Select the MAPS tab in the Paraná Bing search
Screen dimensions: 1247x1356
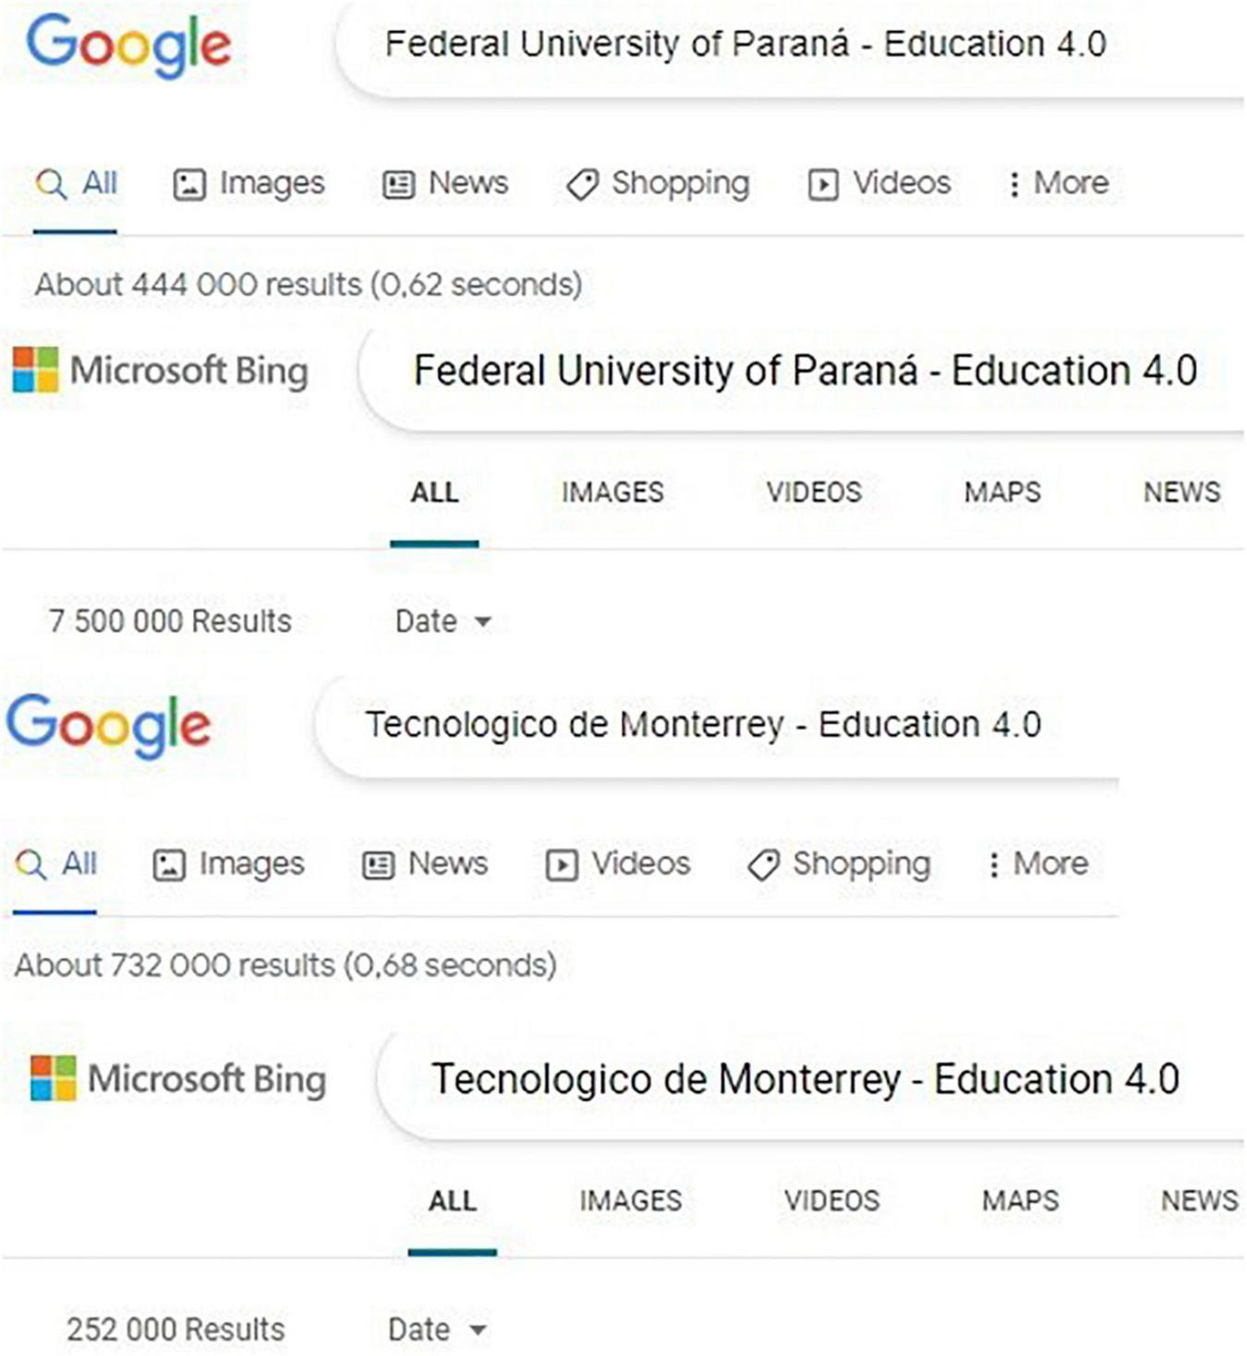[x=1002, y=492]
